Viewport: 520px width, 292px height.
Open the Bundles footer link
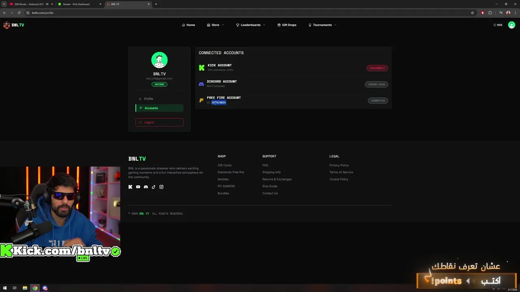click(x=223, y=193)
